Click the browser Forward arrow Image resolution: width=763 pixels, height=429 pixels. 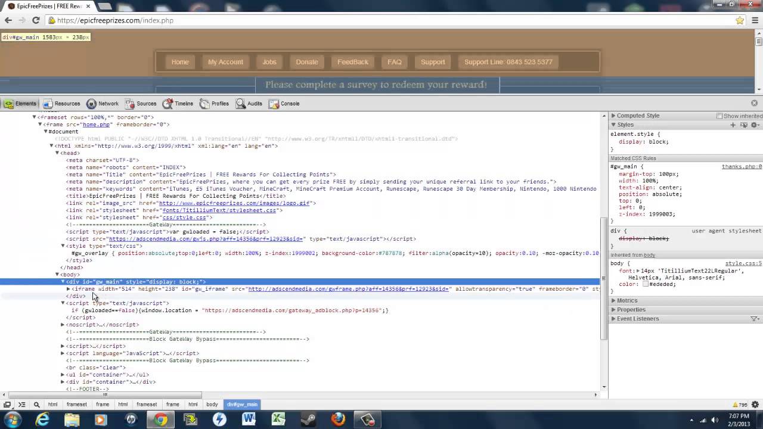[22, 20]
